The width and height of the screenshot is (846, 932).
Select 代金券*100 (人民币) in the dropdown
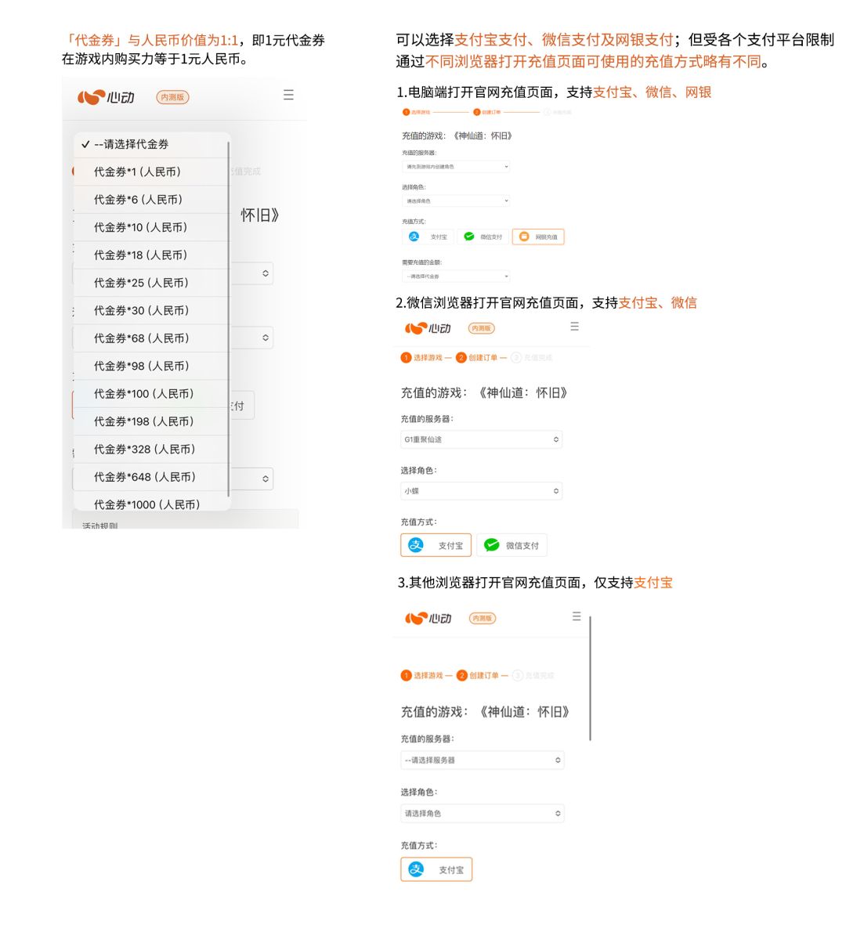tap(151, 393)
